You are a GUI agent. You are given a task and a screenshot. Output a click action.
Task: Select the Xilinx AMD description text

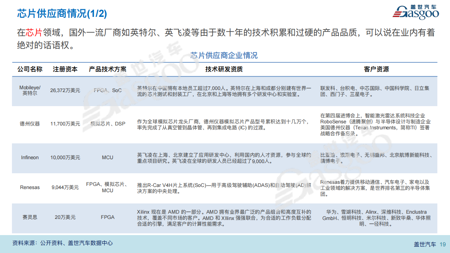[224, 218]
